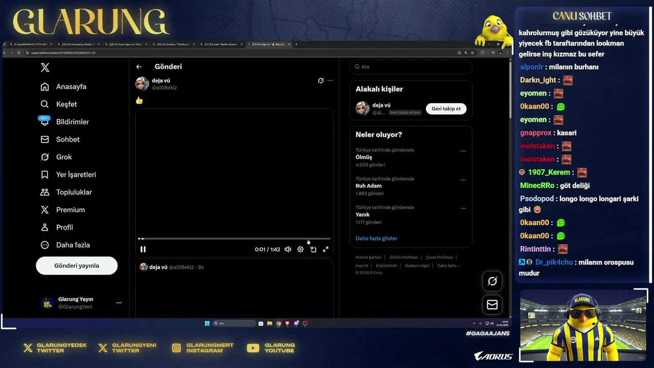The width and height of the screenshot is (654, 368).
Task: Open Topluluklar in sidebar
Action: tap(66, 192)
